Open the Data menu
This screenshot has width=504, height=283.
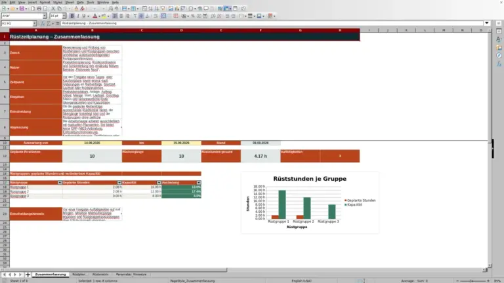click(x=80, y=2)
